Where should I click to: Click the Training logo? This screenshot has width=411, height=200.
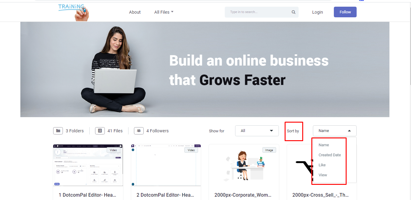74,12
